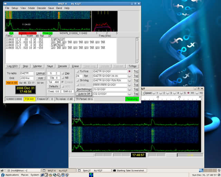Click the TxStop button
Screen dimensions: 221x177
pos(133,66)
